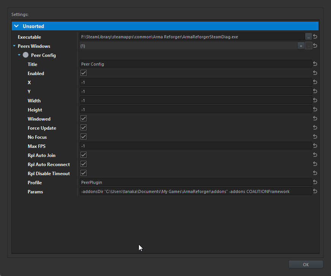Remove a Peers Windows entry with minus
Screen dimensions: 331x276
pyautogui.click(x=308, y=46)
